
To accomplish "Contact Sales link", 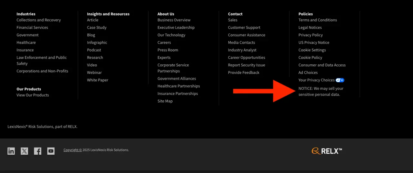I will 233,20.
